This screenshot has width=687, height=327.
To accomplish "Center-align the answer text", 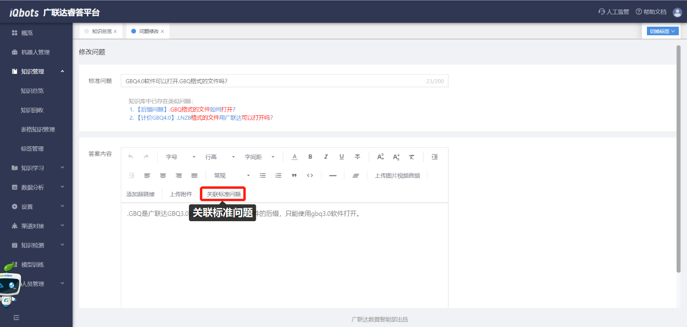I will pyautogui.click(x=163, y=175).
